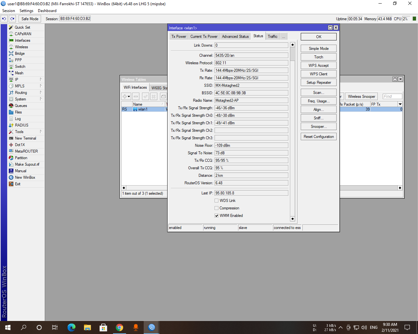Open Switch menu item
This screenshot has width=418, height=334.
coord(20,67)
